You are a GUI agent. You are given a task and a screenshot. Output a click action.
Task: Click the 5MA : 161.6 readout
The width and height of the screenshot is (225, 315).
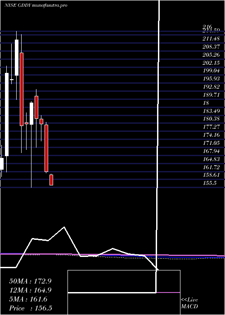[28, 299]
